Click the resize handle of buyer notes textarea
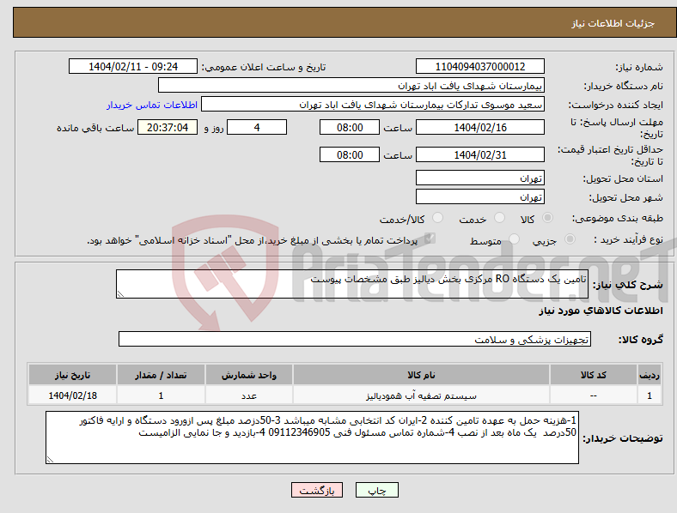The image size is (677, 513). [50, 460]
